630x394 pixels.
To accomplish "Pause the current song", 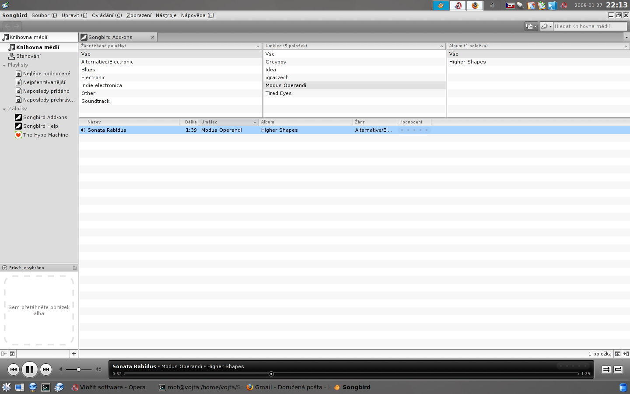I will click(30, 369).
